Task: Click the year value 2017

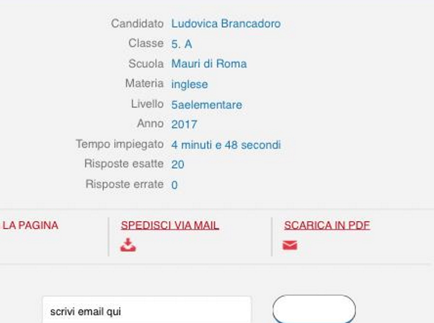Action: pyautogui.click(x=184, y=124)
